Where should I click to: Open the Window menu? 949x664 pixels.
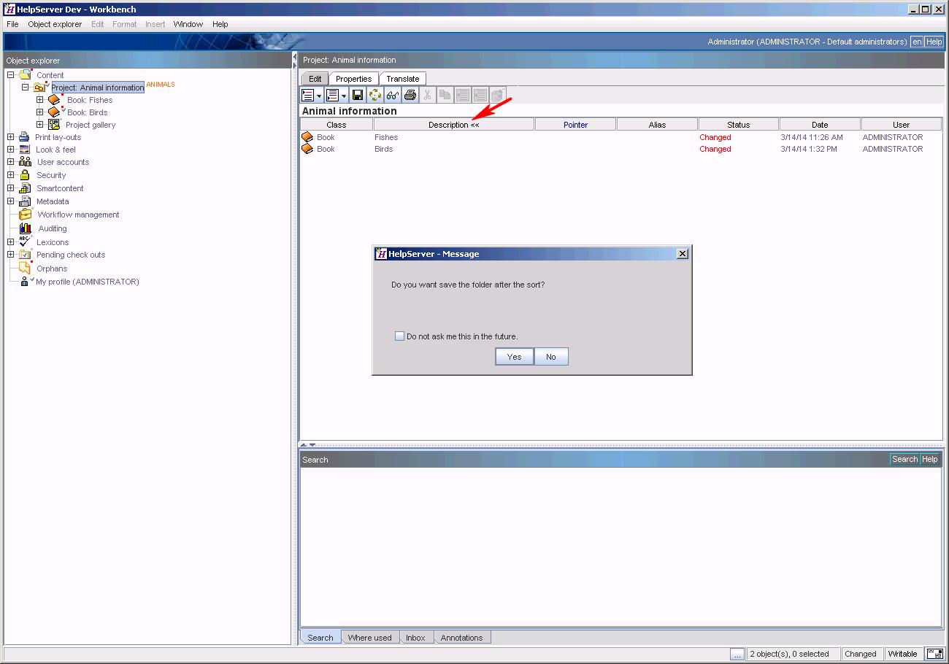pos(188,24)
